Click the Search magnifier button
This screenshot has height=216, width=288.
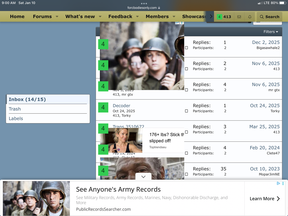pos(269,17)
